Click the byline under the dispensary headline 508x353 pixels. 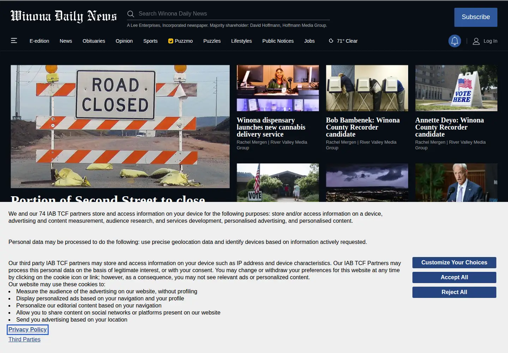click(x=272, y=145)
